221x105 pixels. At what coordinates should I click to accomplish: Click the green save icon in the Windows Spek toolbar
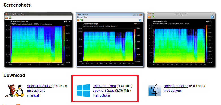click(81, 20)
